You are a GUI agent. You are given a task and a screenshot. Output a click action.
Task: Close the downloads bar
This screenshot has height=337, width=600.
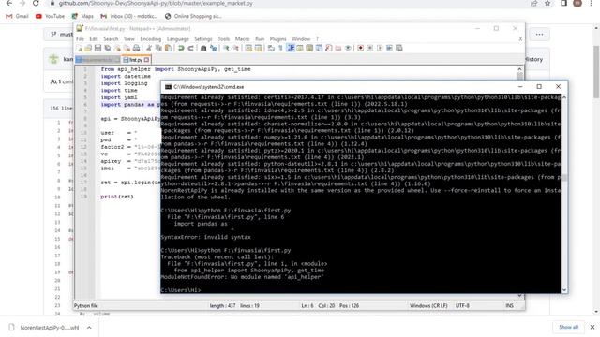[592, 327]
